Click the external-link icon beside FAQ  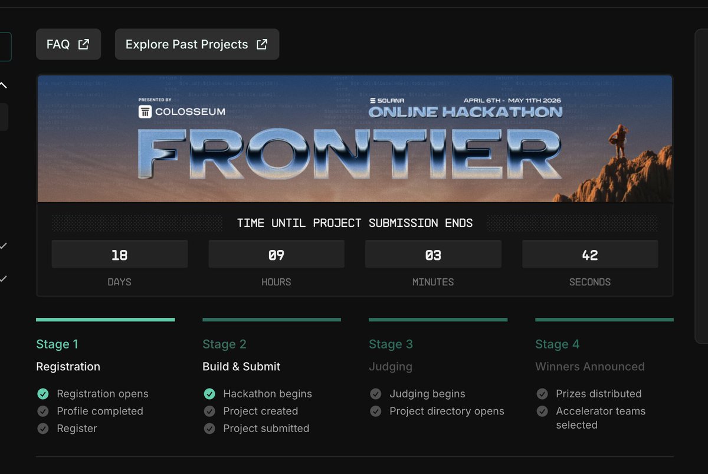pos(84,44)
